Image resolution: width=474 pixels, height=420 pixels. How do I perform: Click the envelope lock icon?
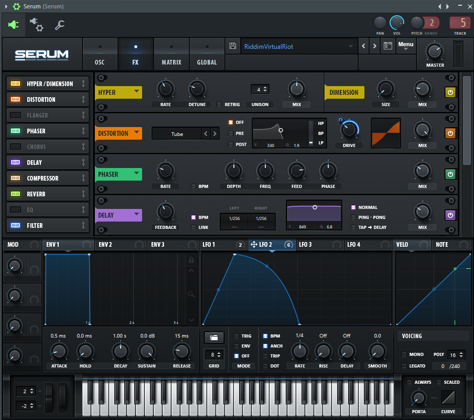click(191, 260)
